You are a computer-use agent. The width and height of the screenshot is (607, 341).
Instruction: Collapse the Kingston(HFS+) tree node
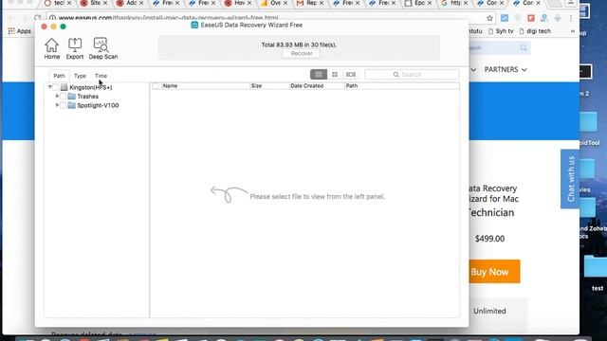tap(50, 87)
